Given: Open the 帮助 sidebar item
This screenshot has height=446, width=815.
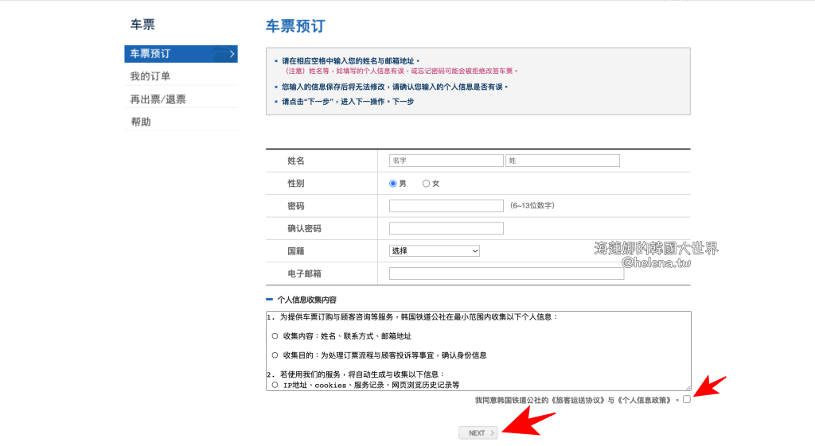Looking at the screenshot, I should (x=141, y=122).
